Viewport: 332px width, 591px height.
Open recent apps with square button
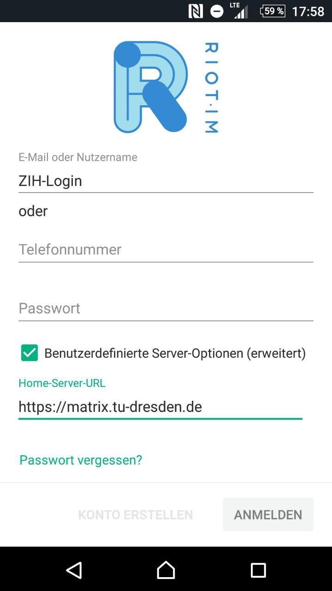(x=258, y=570)
